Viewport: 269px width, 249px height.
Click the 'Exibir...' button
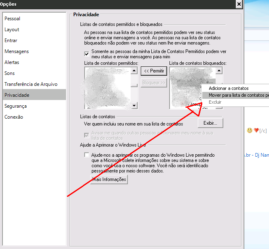[210, 123]
